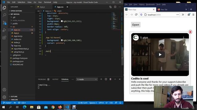
Task: Click the Open button on webpage
Action: tap(136, 25)
